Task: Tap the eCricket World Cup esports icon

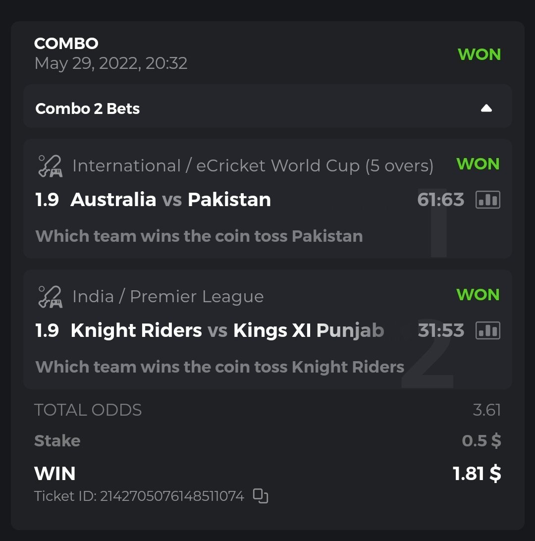Action: 50,166
